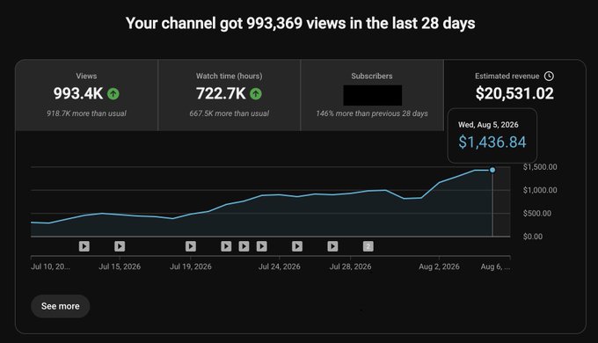Click the $20,531.02 revenue total
The image size is (598, 343).
(x=514, y=93)
